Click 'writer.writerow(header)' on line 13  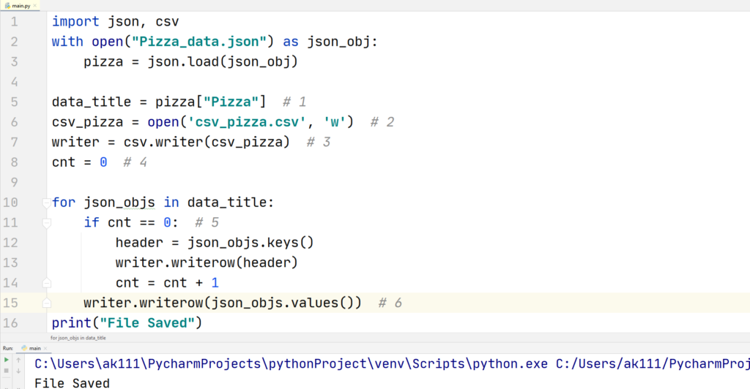click(x=207, y=263)
